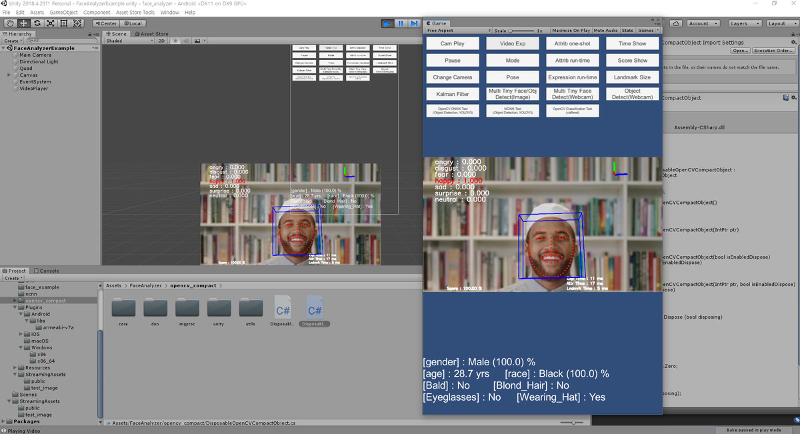The width and height of the screenshot is (800, 434).
Task: Open the core folder
Action: [123, 311]
